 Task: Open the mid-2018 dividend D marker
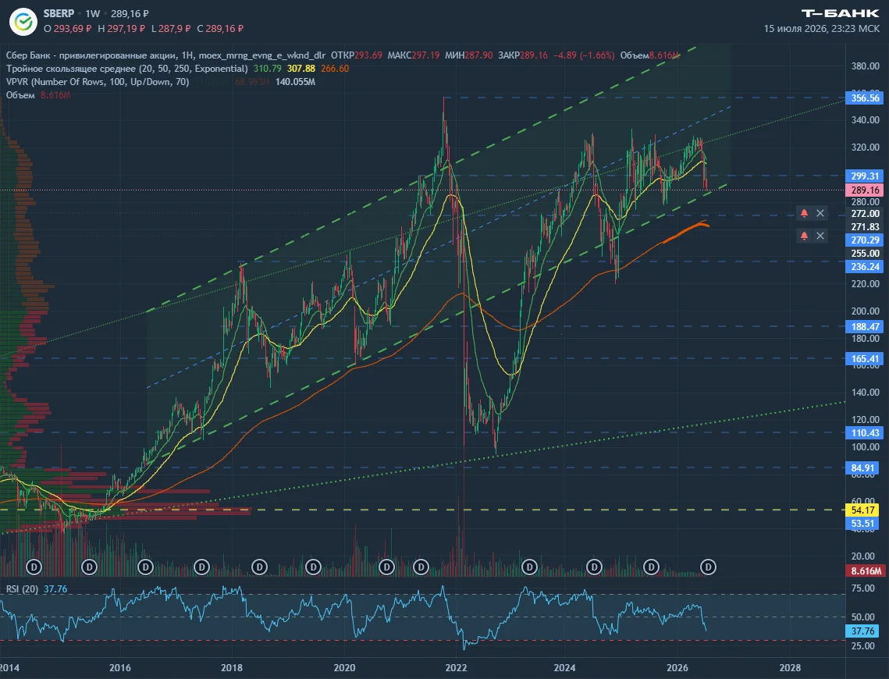[259, 567]
